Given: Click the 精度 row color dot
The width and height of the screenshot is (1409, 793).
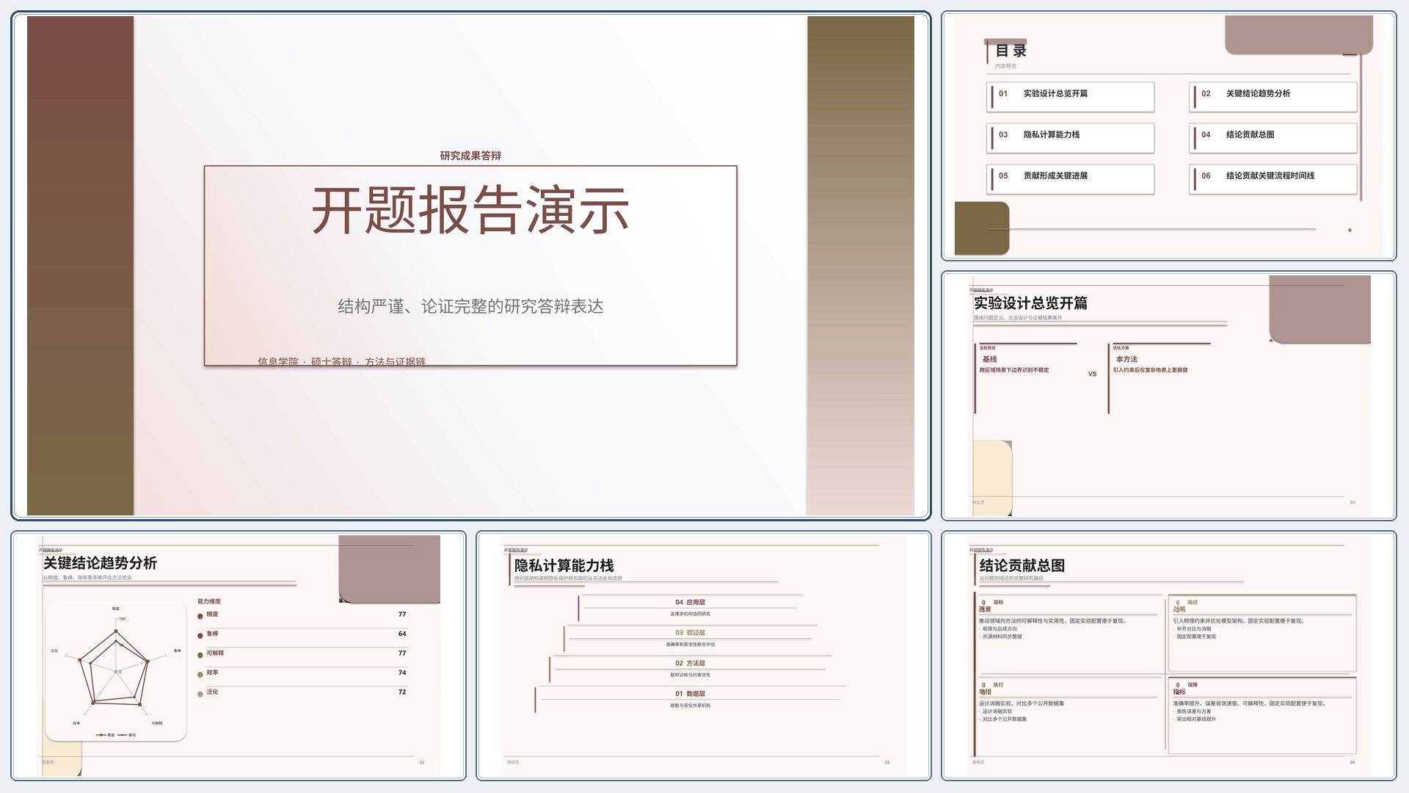Looking at the screenshot, I should (200, 616).
